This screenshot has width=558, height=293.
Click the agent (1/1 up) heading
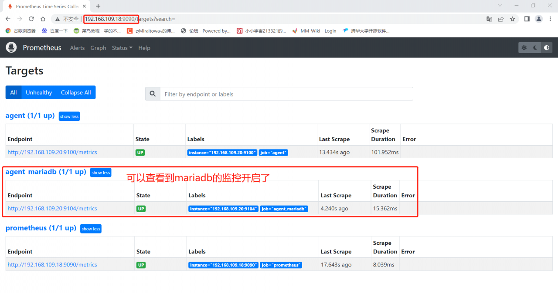pyautogui.click(x=30, y=116)
